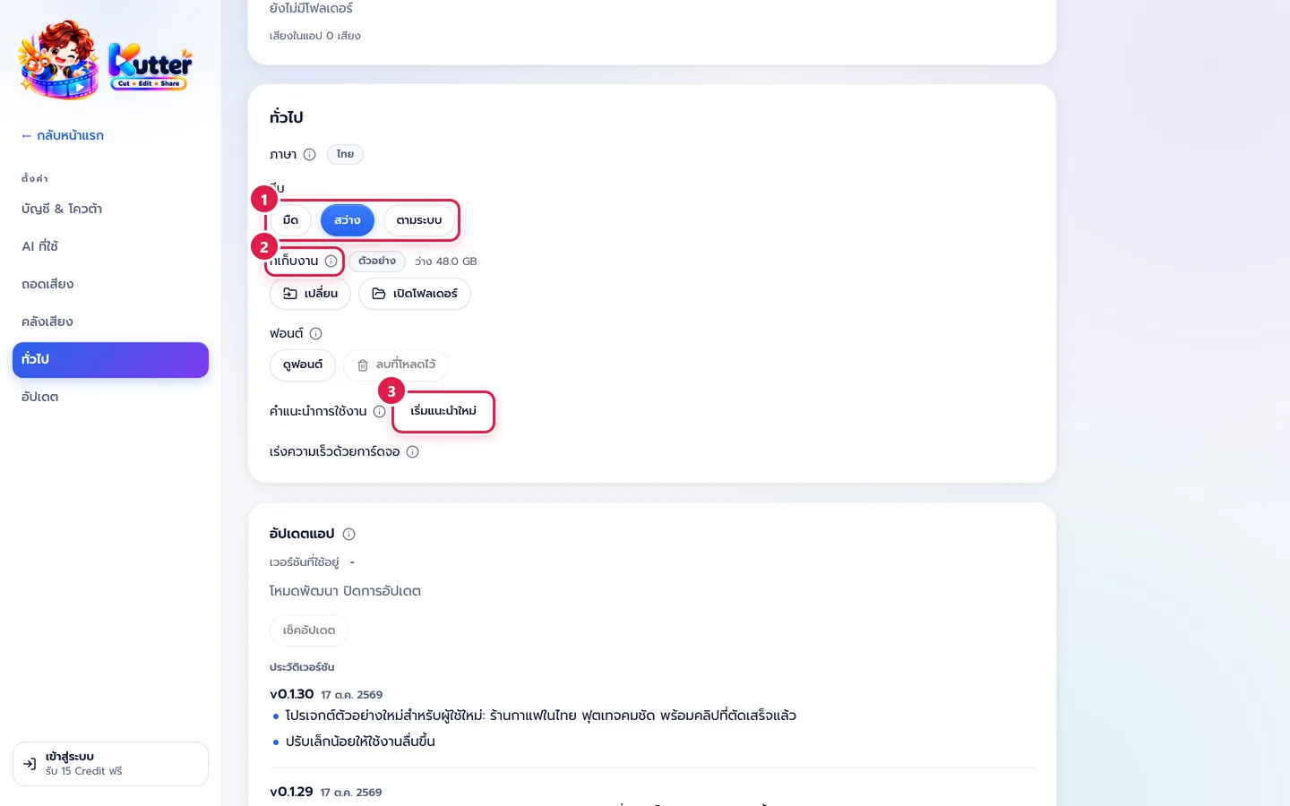Open the ไทย language selector
Image resolution: width=1290 pixels, height=806 pixels.
coord(345,154)
